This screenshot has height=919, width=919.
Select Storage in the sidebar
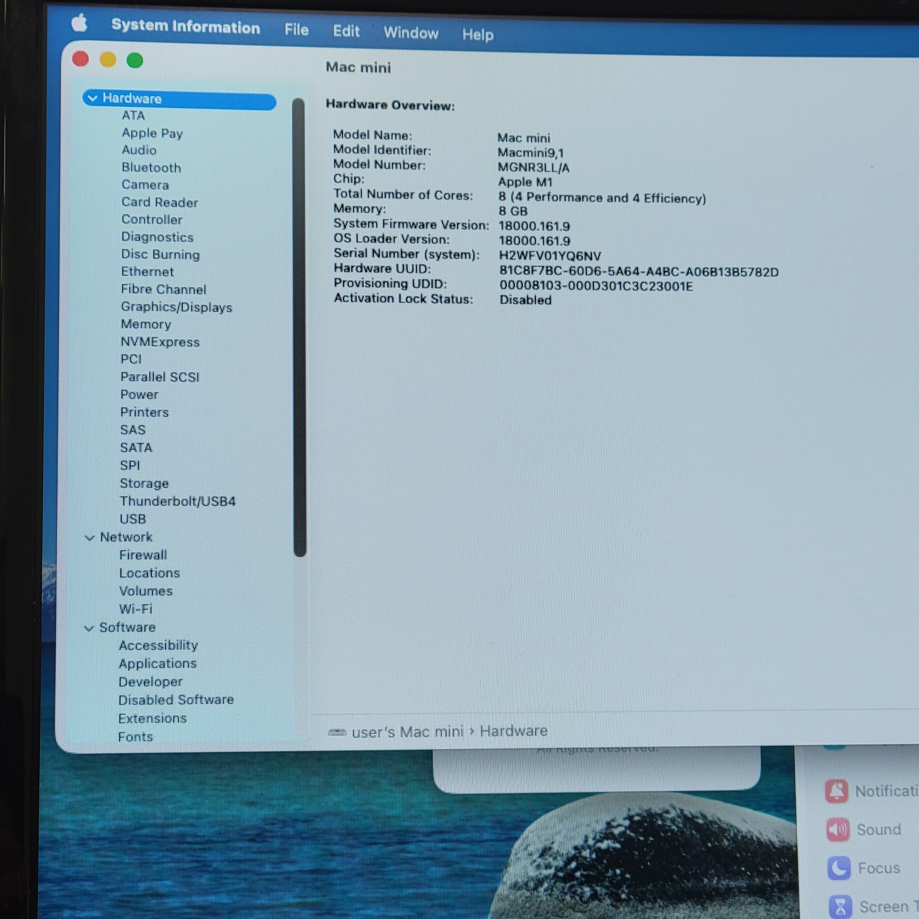[x=144, y=483]
